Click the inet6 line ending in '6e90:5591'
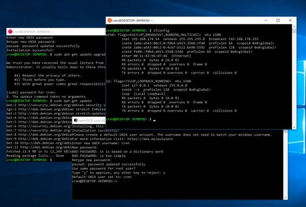 199,48
